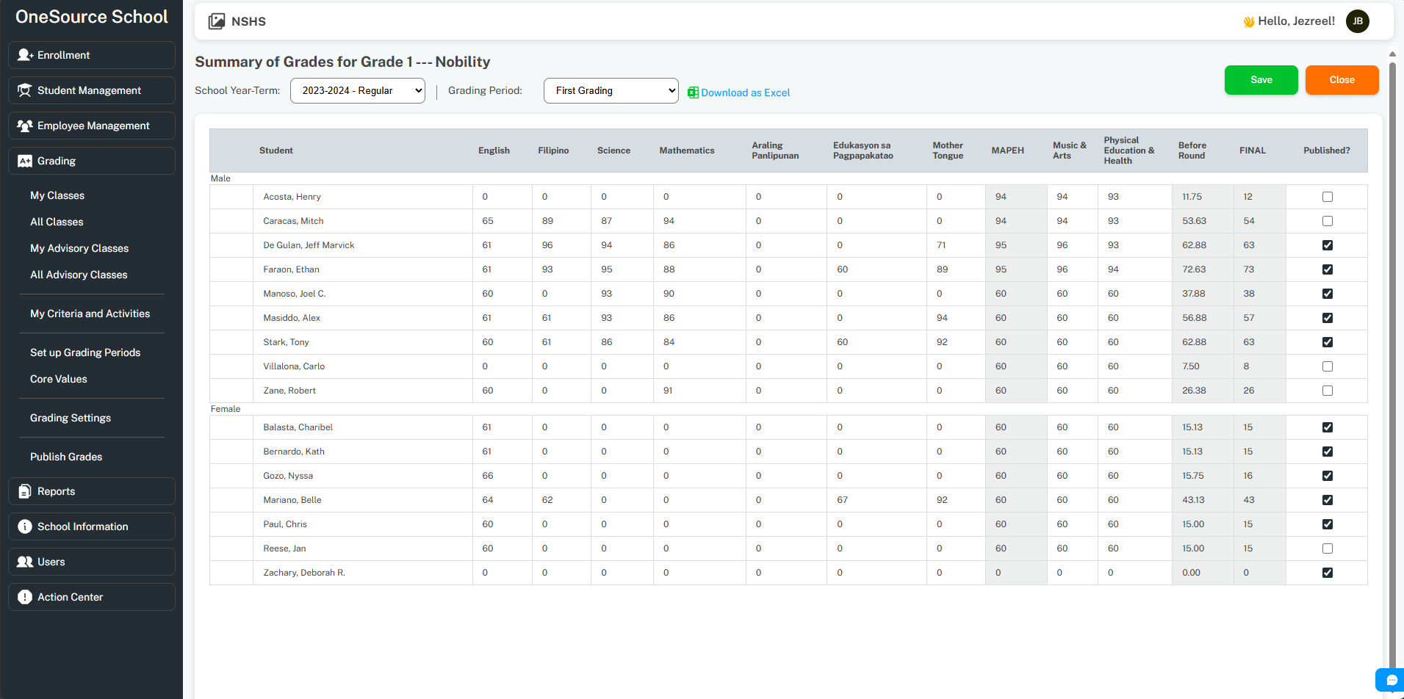
Task: Open the Reports menu
Action: point(92,491)
